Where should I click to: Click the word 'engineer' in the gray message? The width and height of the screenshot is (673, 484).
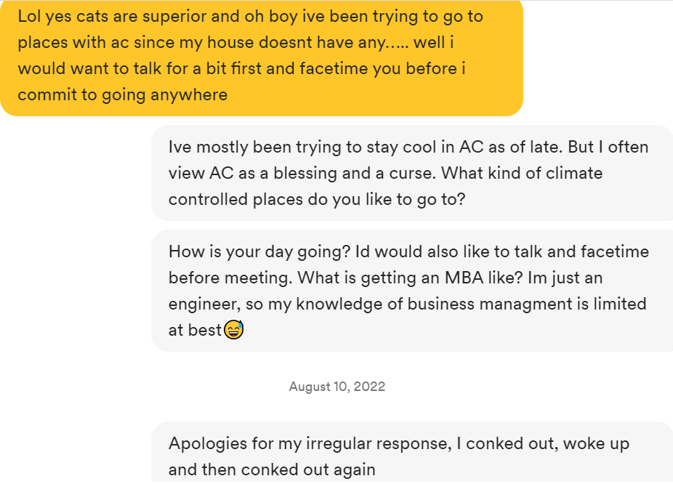(206, 304)
